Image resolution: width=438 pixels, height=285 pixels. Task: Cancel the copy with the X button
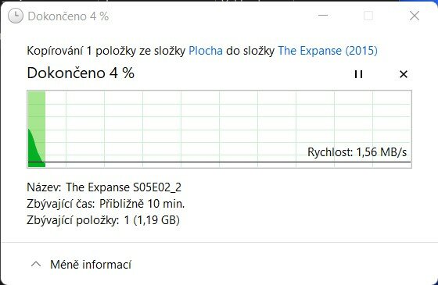point(404,74)
